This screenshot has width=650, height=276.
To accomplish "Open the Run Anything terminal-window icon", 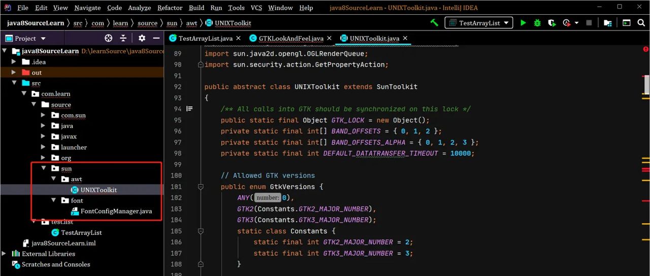I will pos(627,23).
